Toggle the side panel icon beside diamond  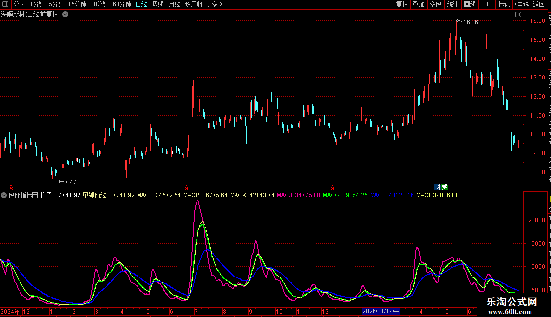[x=518, y=15]
